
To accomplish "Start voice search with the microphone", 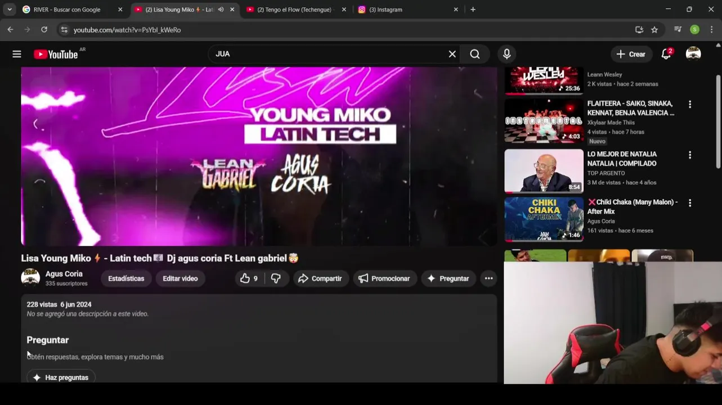I will [506, 54].
